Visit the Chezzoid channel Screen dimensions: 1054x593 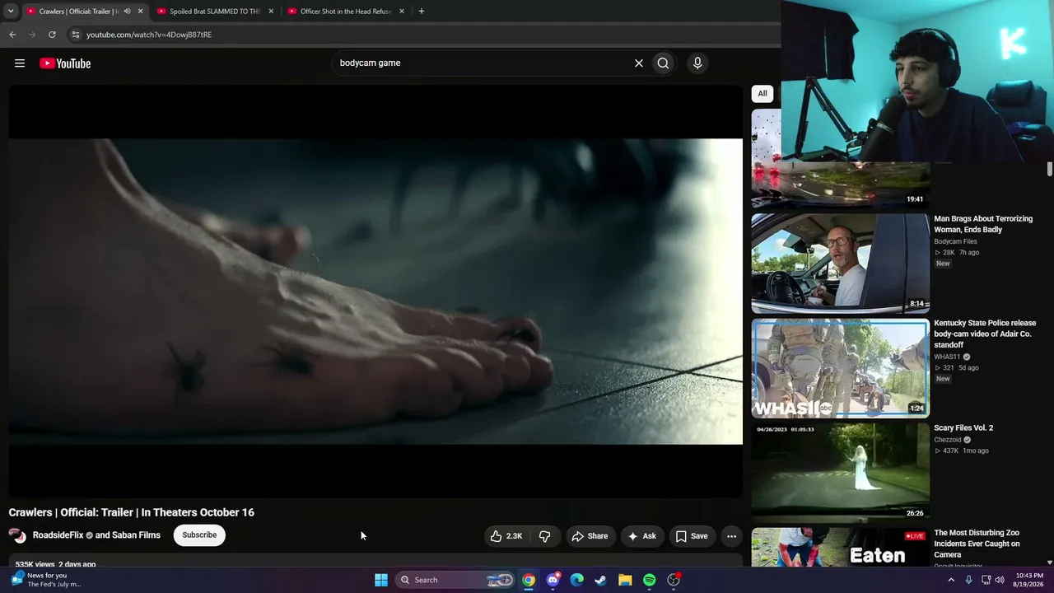pos(948,440)
